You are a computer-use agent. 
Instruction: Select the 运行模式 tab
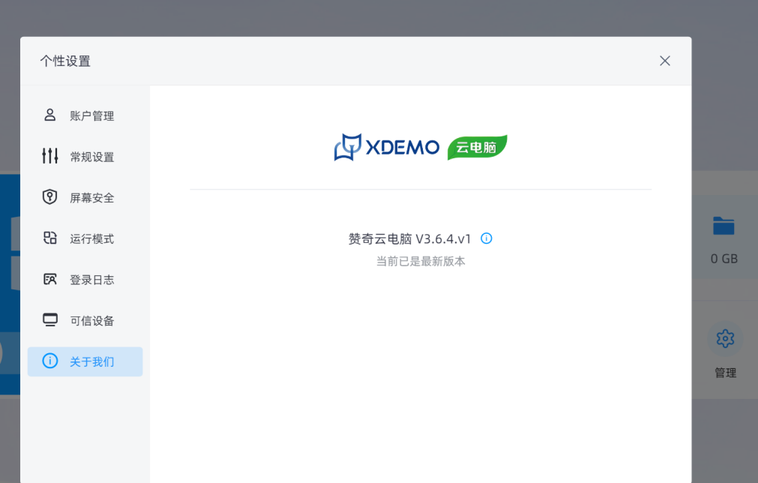pos(85,238)
